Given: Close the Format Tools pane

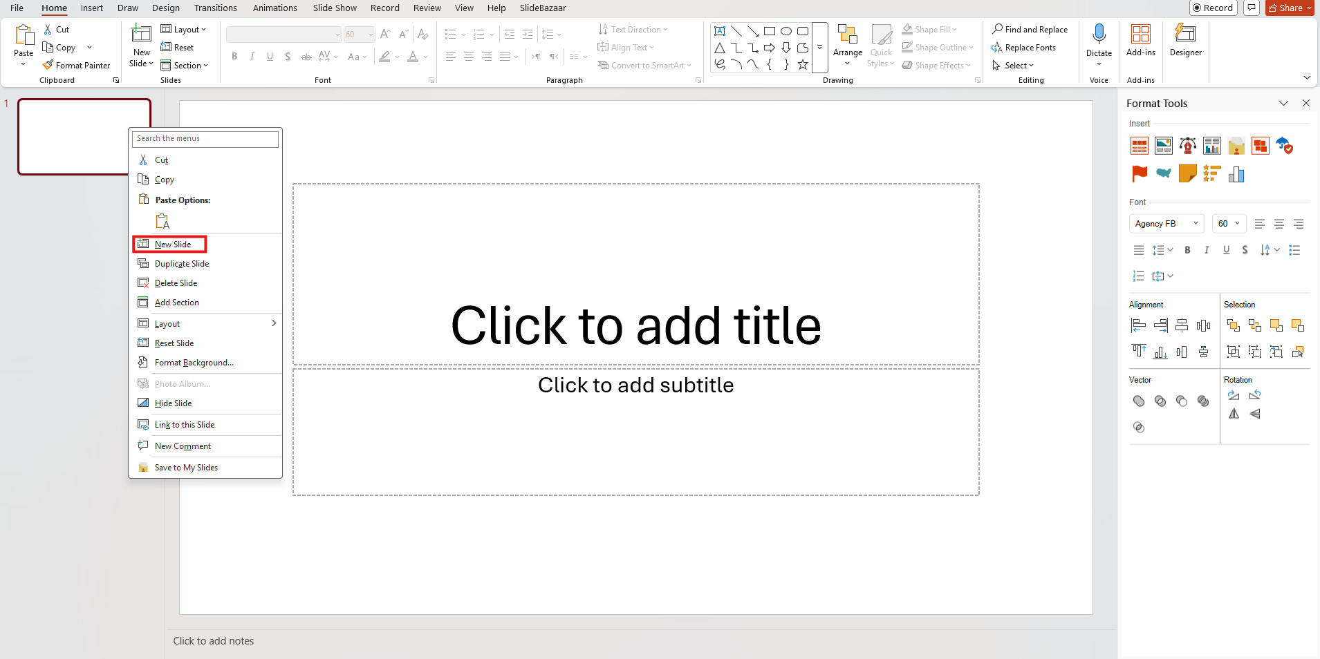Looking at the screenshot, I should [1305, 103].
